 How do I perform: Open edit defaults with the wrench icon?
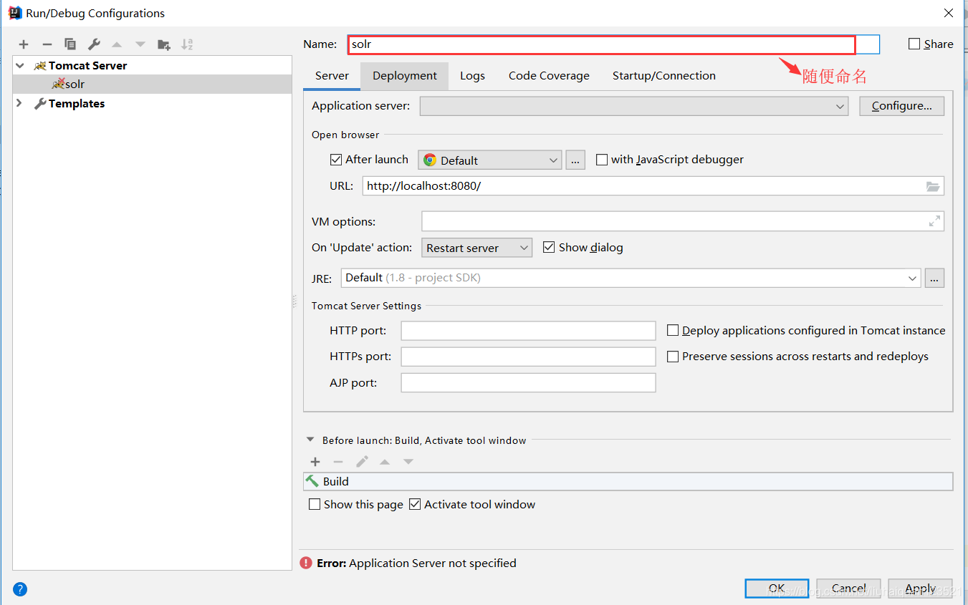pyautogui.click(x=94, y=44)
